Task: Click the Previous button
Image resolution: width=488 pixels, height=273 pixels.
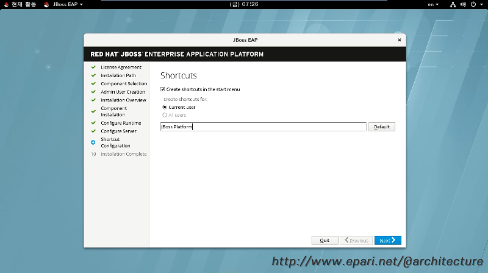Action: coord(356,240)
